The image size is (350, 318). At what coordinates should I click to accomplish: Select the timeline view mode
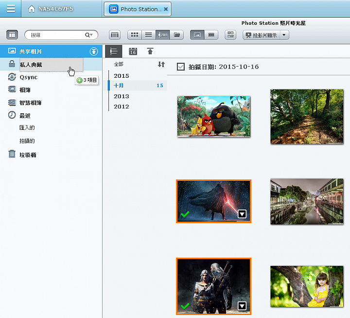click(x=162, y=35)
